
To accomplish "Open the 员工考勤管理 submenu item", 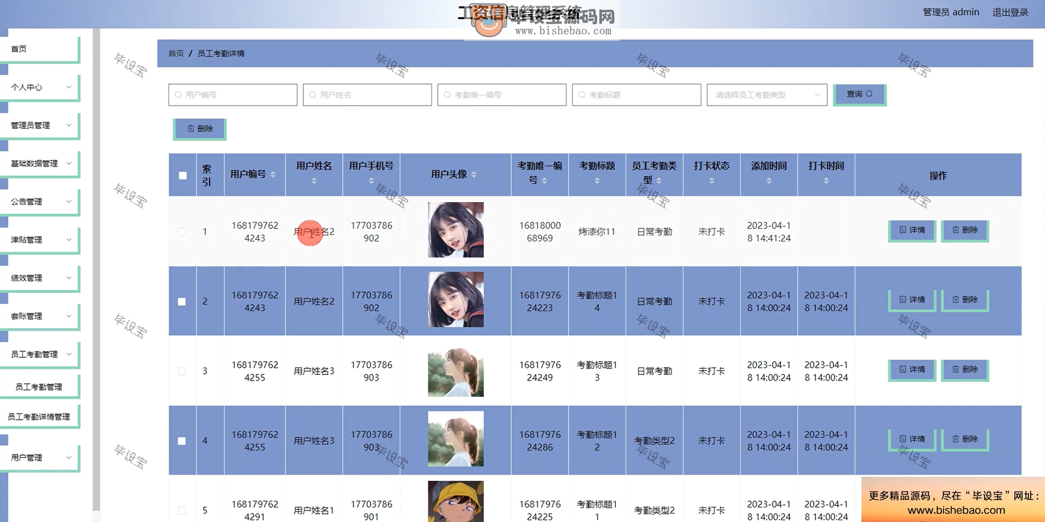I will point(40,387).
